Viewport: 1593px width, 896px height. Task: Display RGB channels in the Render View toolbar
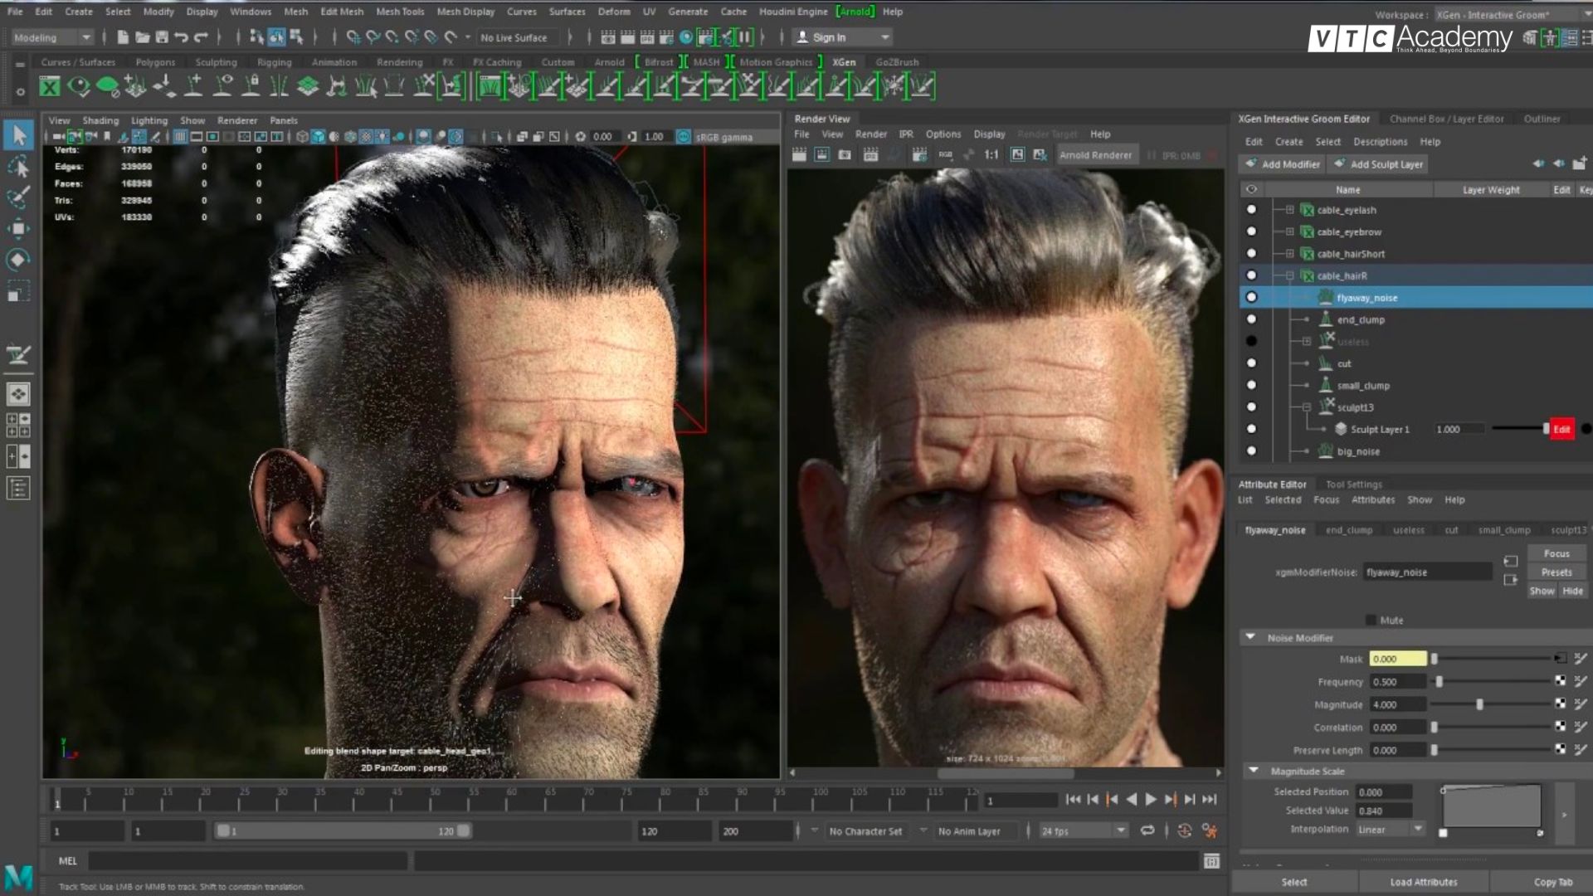tap(945, 154)
